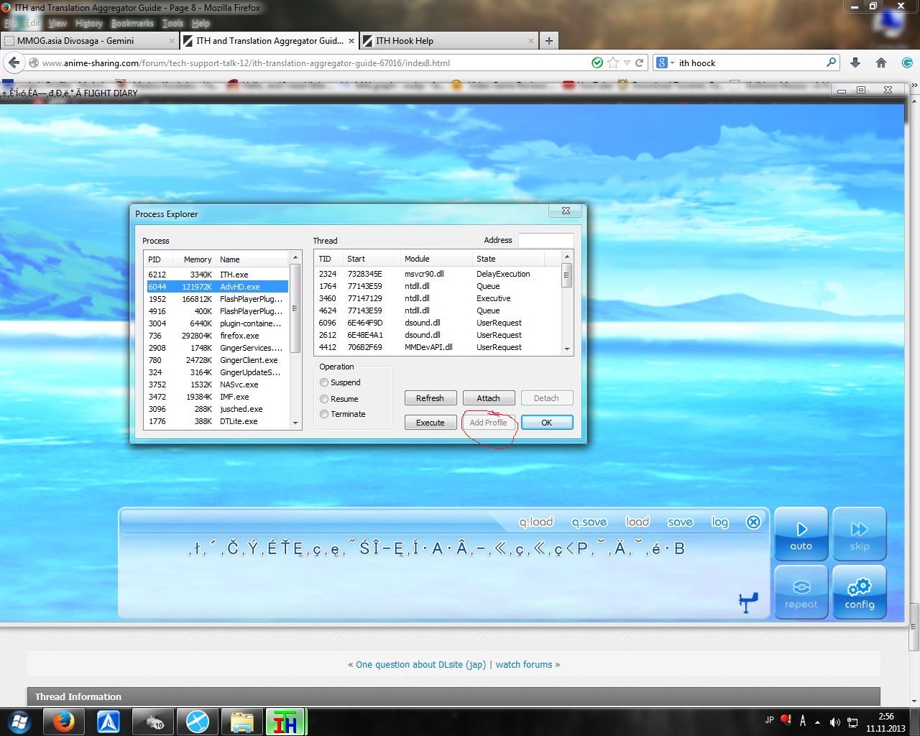The height and width of the screenshot is (736, 920).
Task: Select firefox.exe process row
Action: [x=217, y=336]
